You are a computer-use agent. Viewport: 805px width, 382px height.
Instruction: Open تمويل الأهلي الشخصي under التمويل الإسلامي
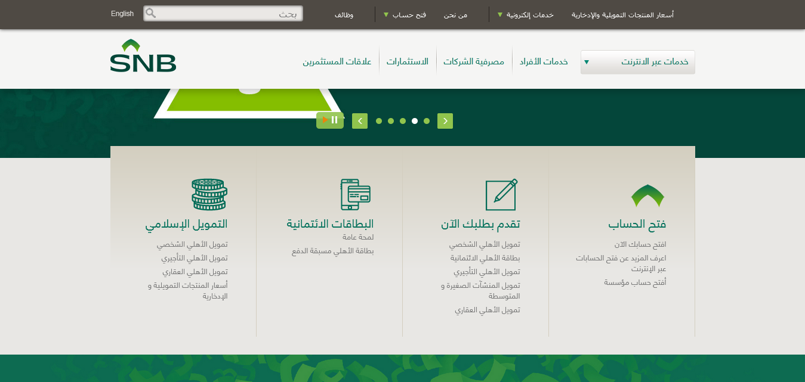click(x=192, y=245)
